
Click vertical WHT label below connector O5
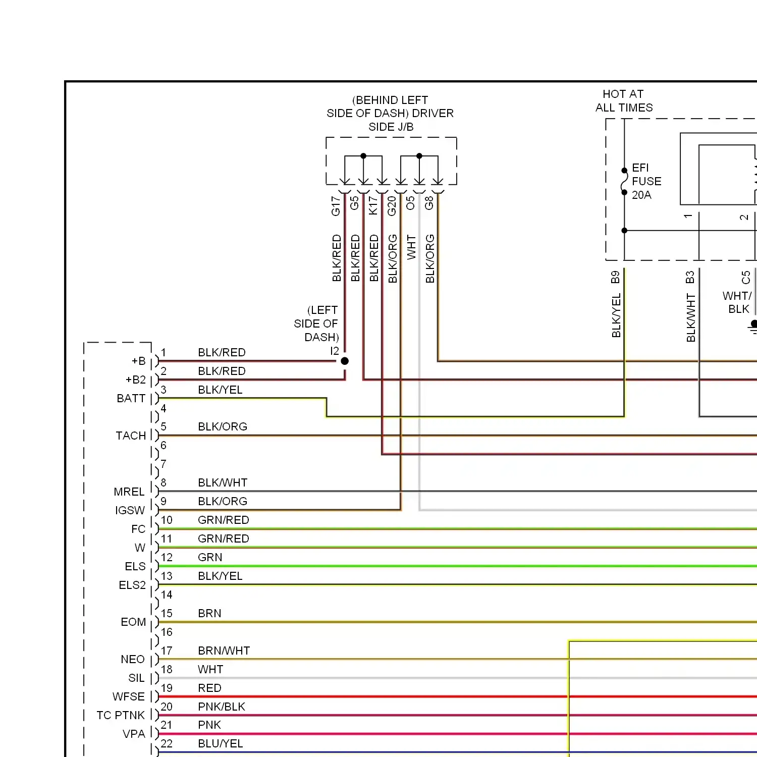411,247
